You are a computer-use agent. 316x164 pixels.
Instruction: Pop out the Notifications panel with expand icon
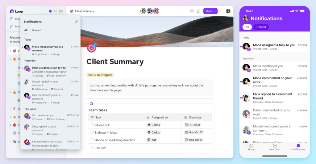[x=77, y=22]
